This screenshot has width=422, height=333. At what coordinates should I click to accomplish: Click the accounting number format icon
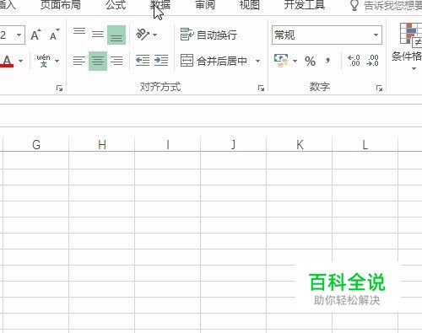coord(281,61)
